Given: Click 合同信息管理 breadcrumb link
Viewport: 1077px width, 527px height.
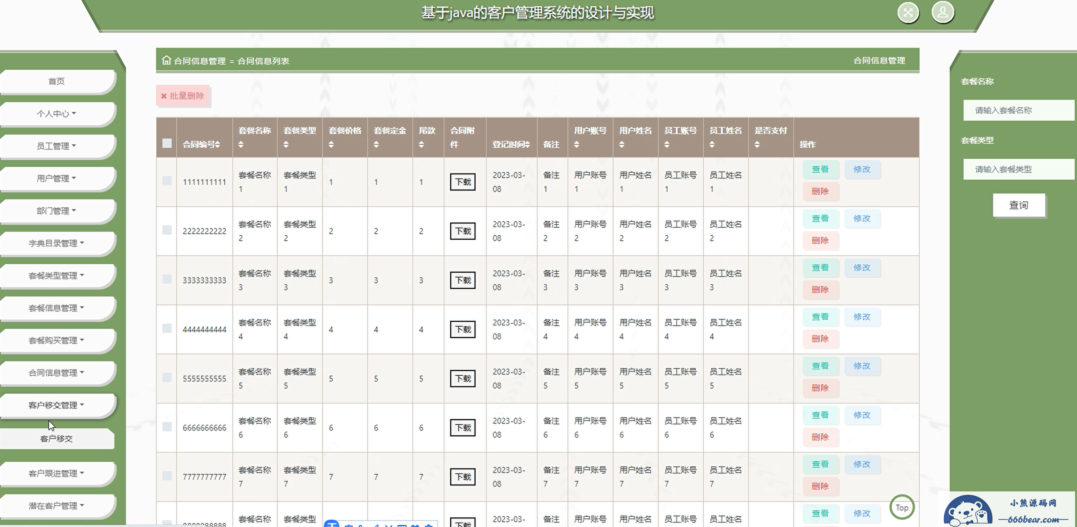Looking at the screenshot, I should (199, 61).
